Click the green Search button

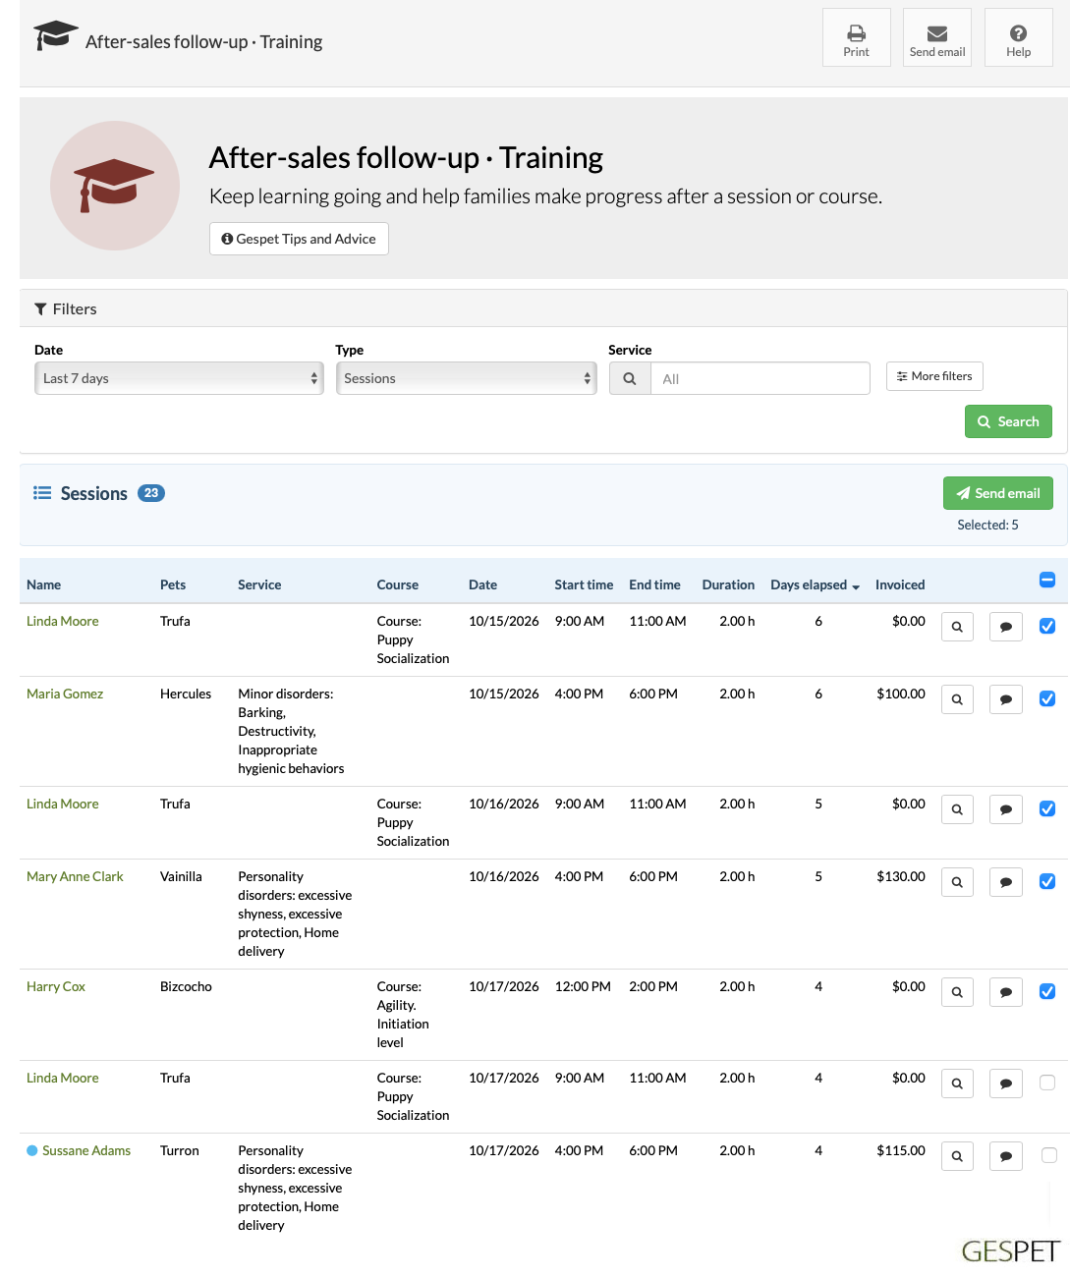[x=1008, y=421]
